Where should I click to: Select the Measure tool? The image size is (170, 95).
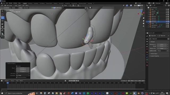click(x=2, y=34)
